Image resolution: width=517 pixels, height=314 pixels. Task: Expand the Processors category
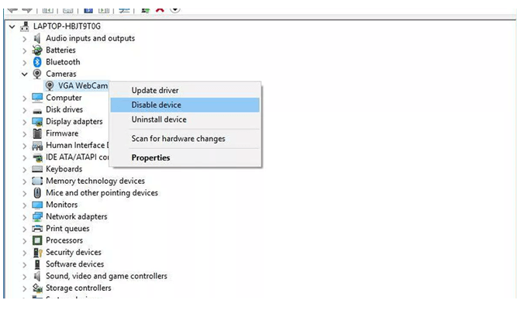[24, 241]
